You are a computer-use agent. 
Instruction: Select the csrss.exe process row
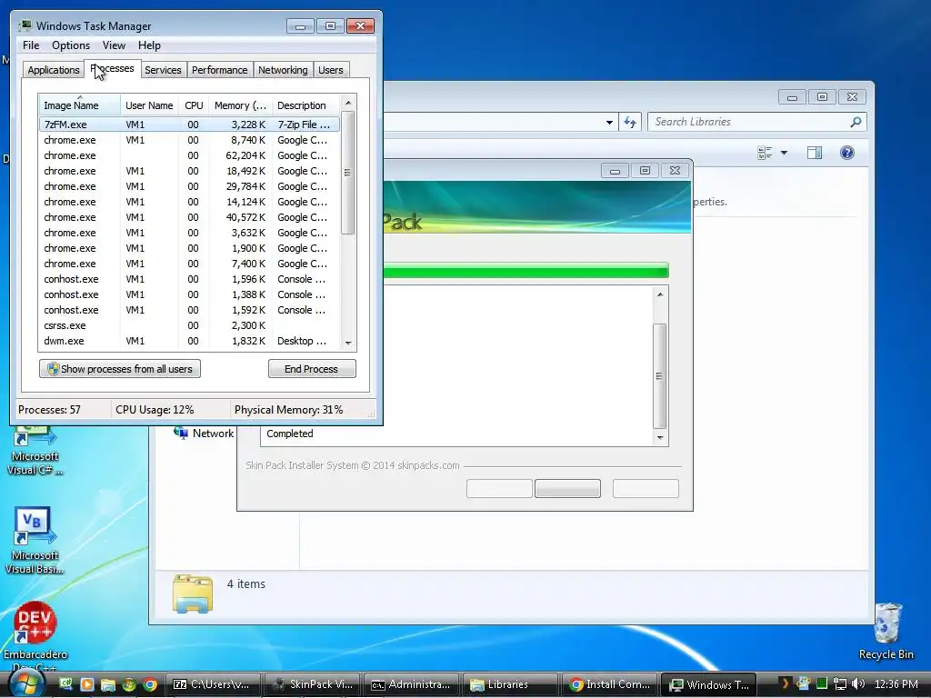pyautogui.click(x=189, y=325)
